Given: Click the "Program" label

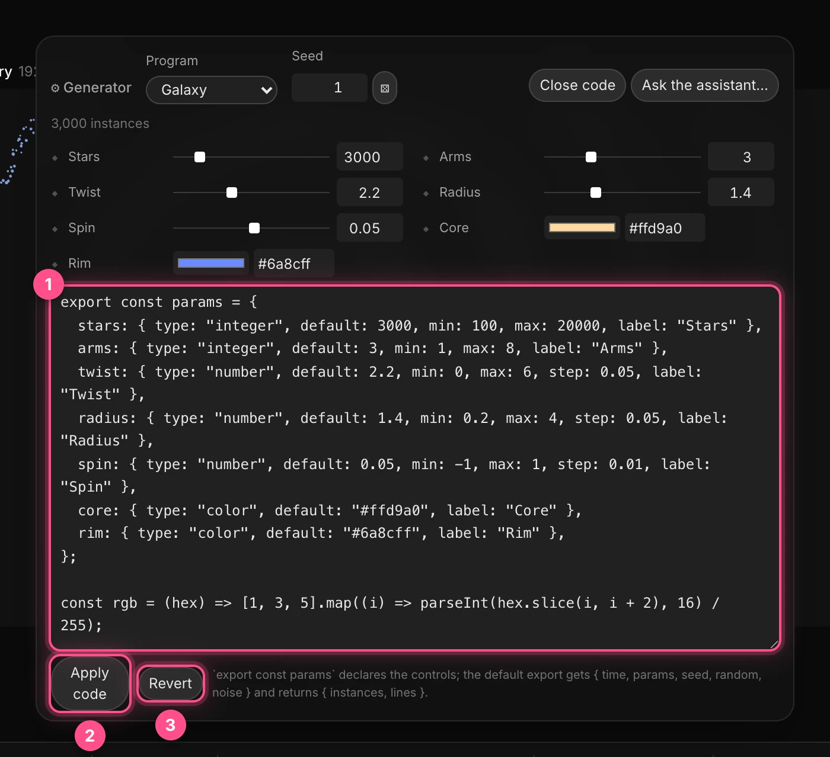Looking at the screenshot, I should [x=172, y=61].
